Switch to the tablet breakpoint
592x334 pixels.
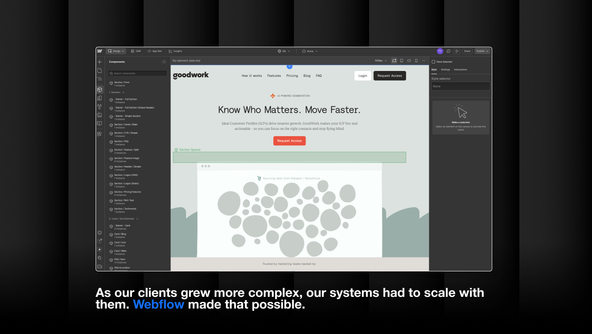tap(402, 61)
